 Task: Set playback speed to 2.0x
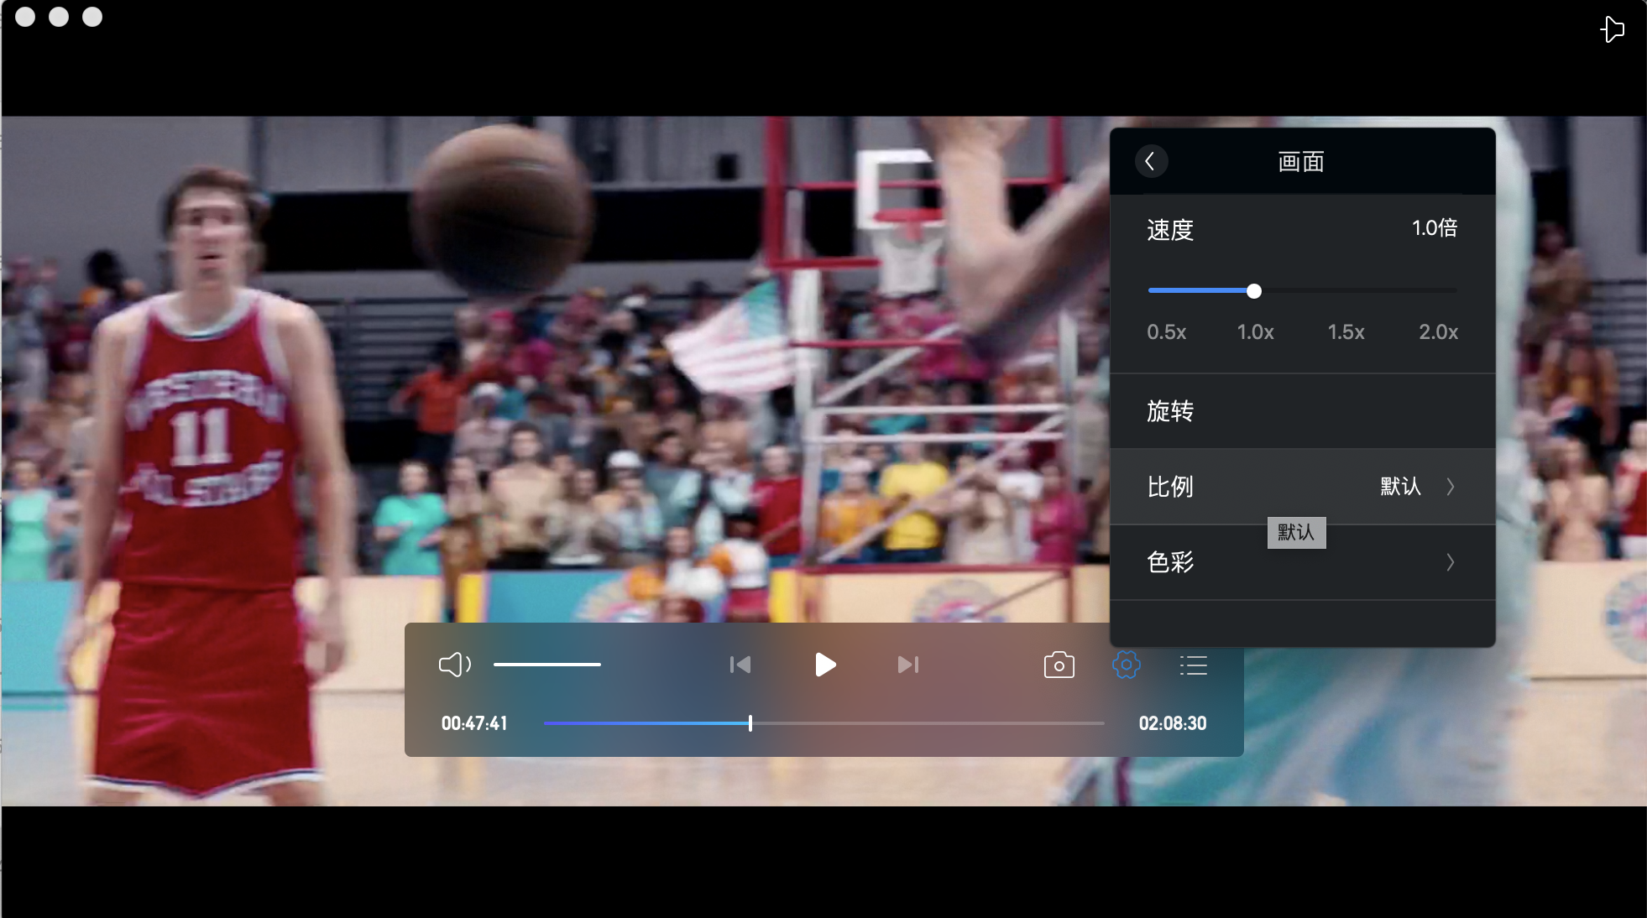(x=1439, y=332)
